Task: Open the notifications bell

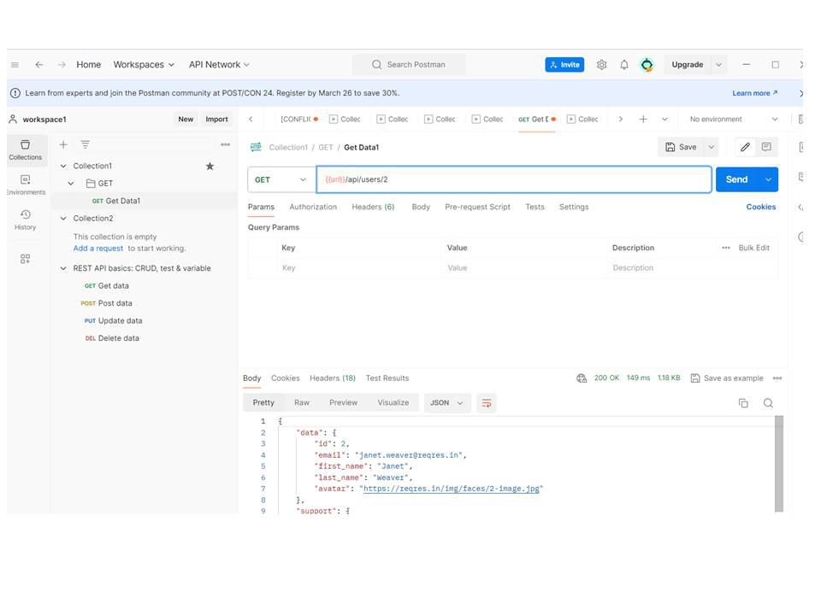Action: 624,65
